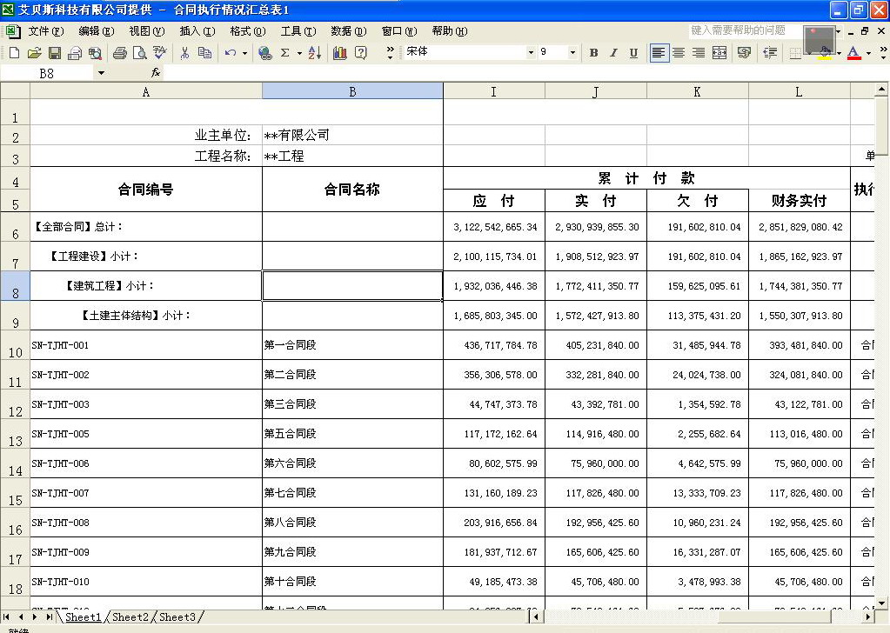Click the fx insert function icon
The height and width of the screenshot is (633, 890).
[x=156, y=72]
